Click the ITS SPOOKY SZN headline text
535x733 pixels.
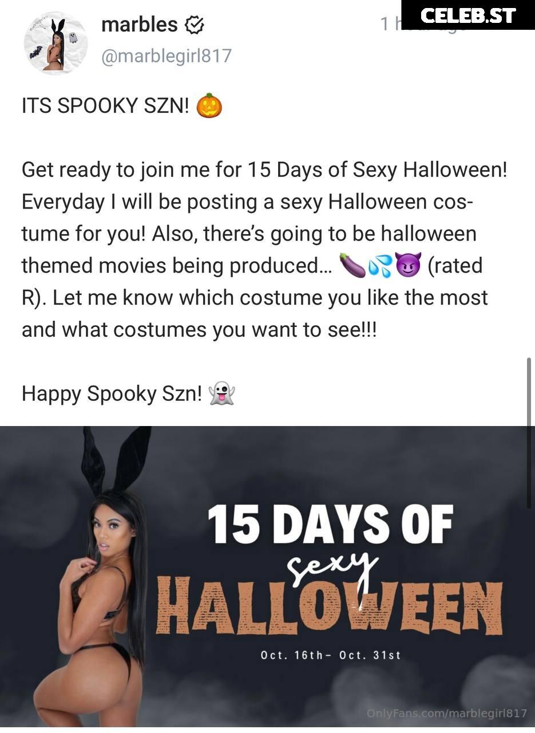(105, 107)
